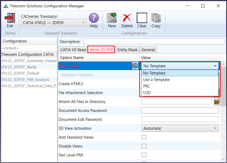Click the Theorem logo in the title bar

(6, 6)
